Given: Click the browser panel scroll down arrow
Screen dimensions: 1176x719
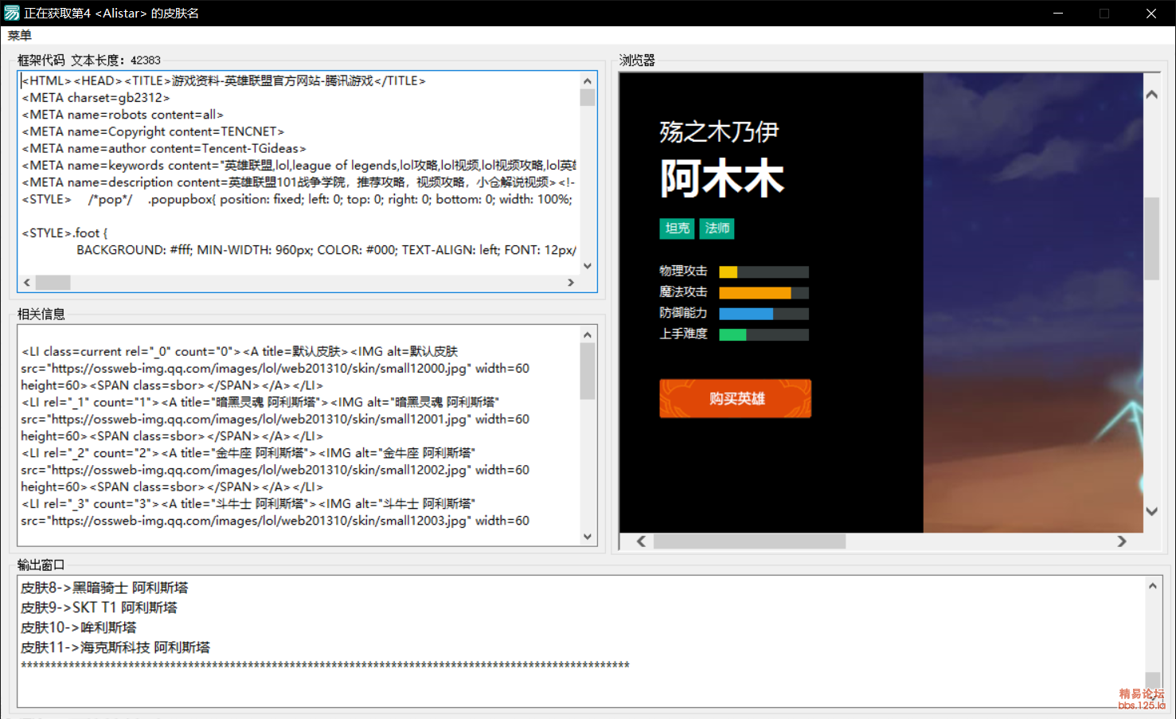Looking at the screenshot, I should point(1151,511).
